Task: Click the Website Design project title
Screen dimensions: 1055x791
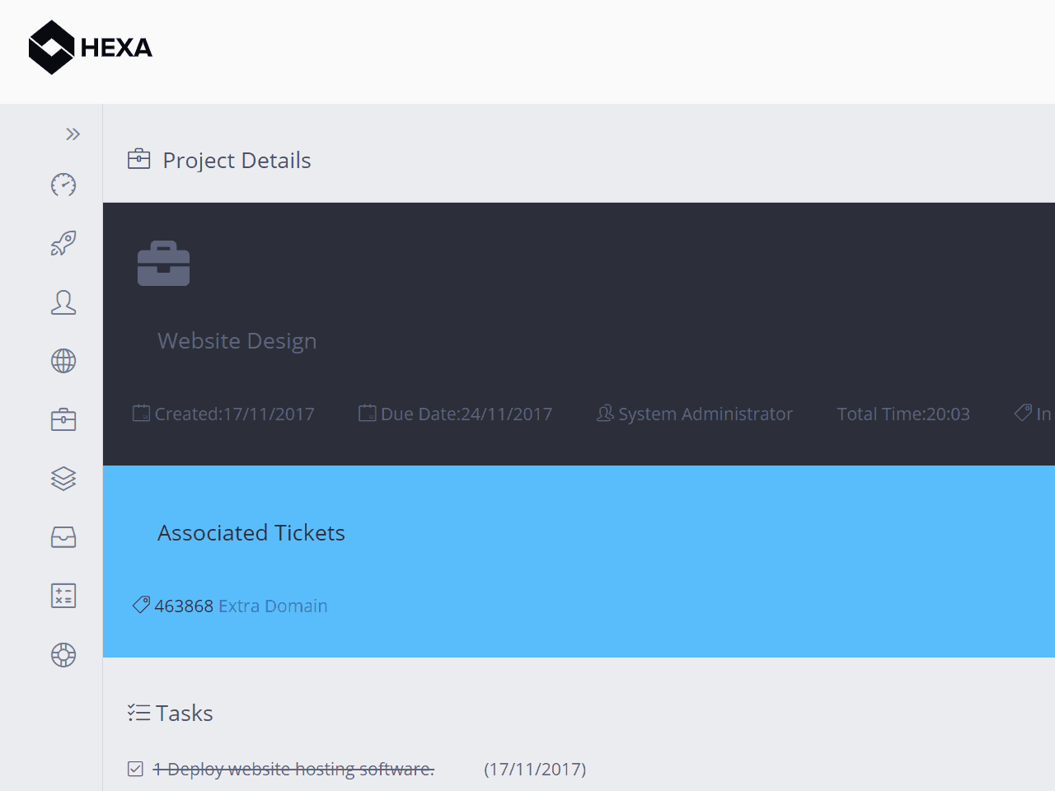Action: (237, 341)
